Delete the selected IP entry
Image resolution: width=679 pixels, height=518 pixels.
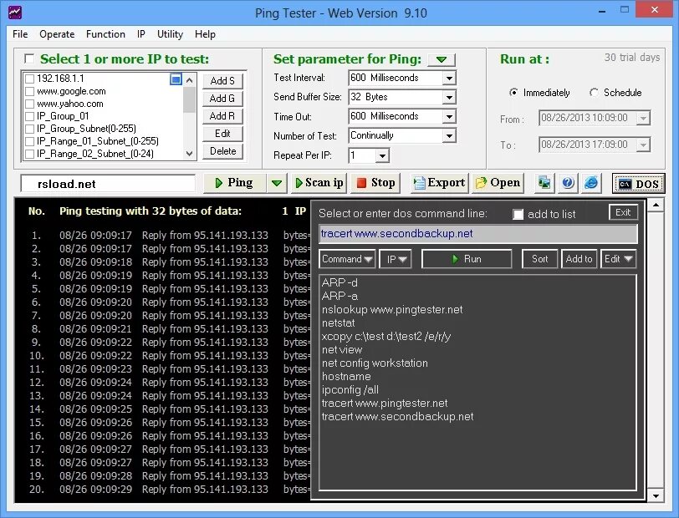[x=222, y=151]
